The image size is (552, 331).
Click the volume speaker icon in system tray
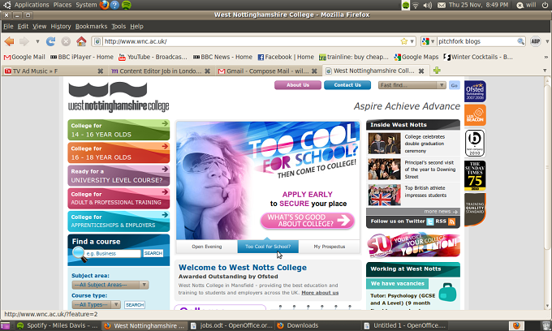(427, 5)
